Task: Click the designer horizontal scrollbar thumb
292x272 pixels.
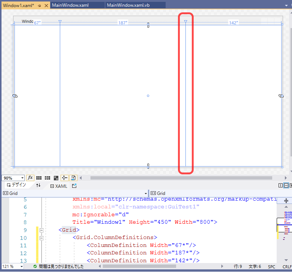Action: coord(181,178)
